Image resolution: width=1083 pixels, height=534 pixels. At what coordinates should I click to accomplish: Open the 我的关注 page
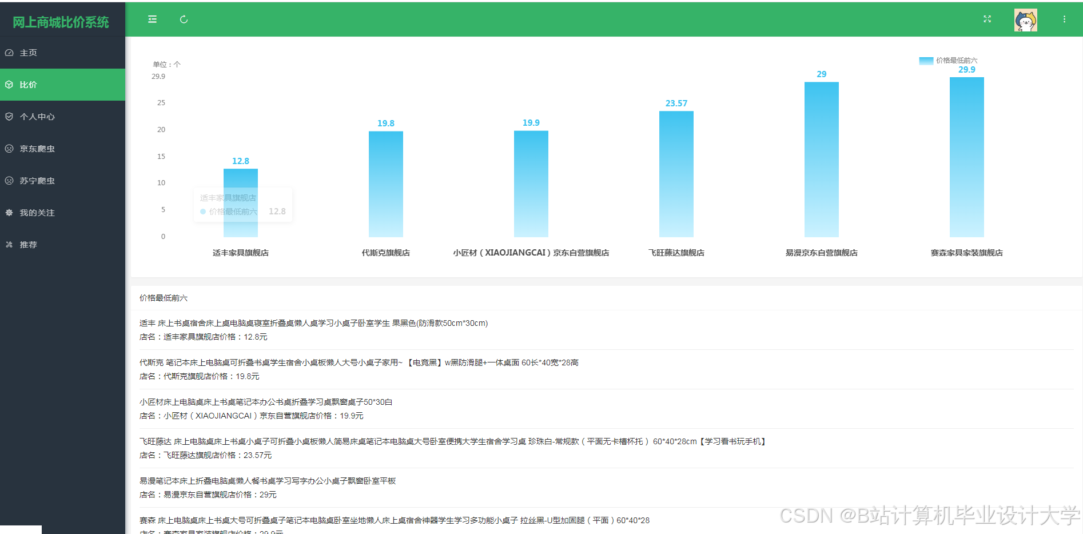tap(62, 213)
